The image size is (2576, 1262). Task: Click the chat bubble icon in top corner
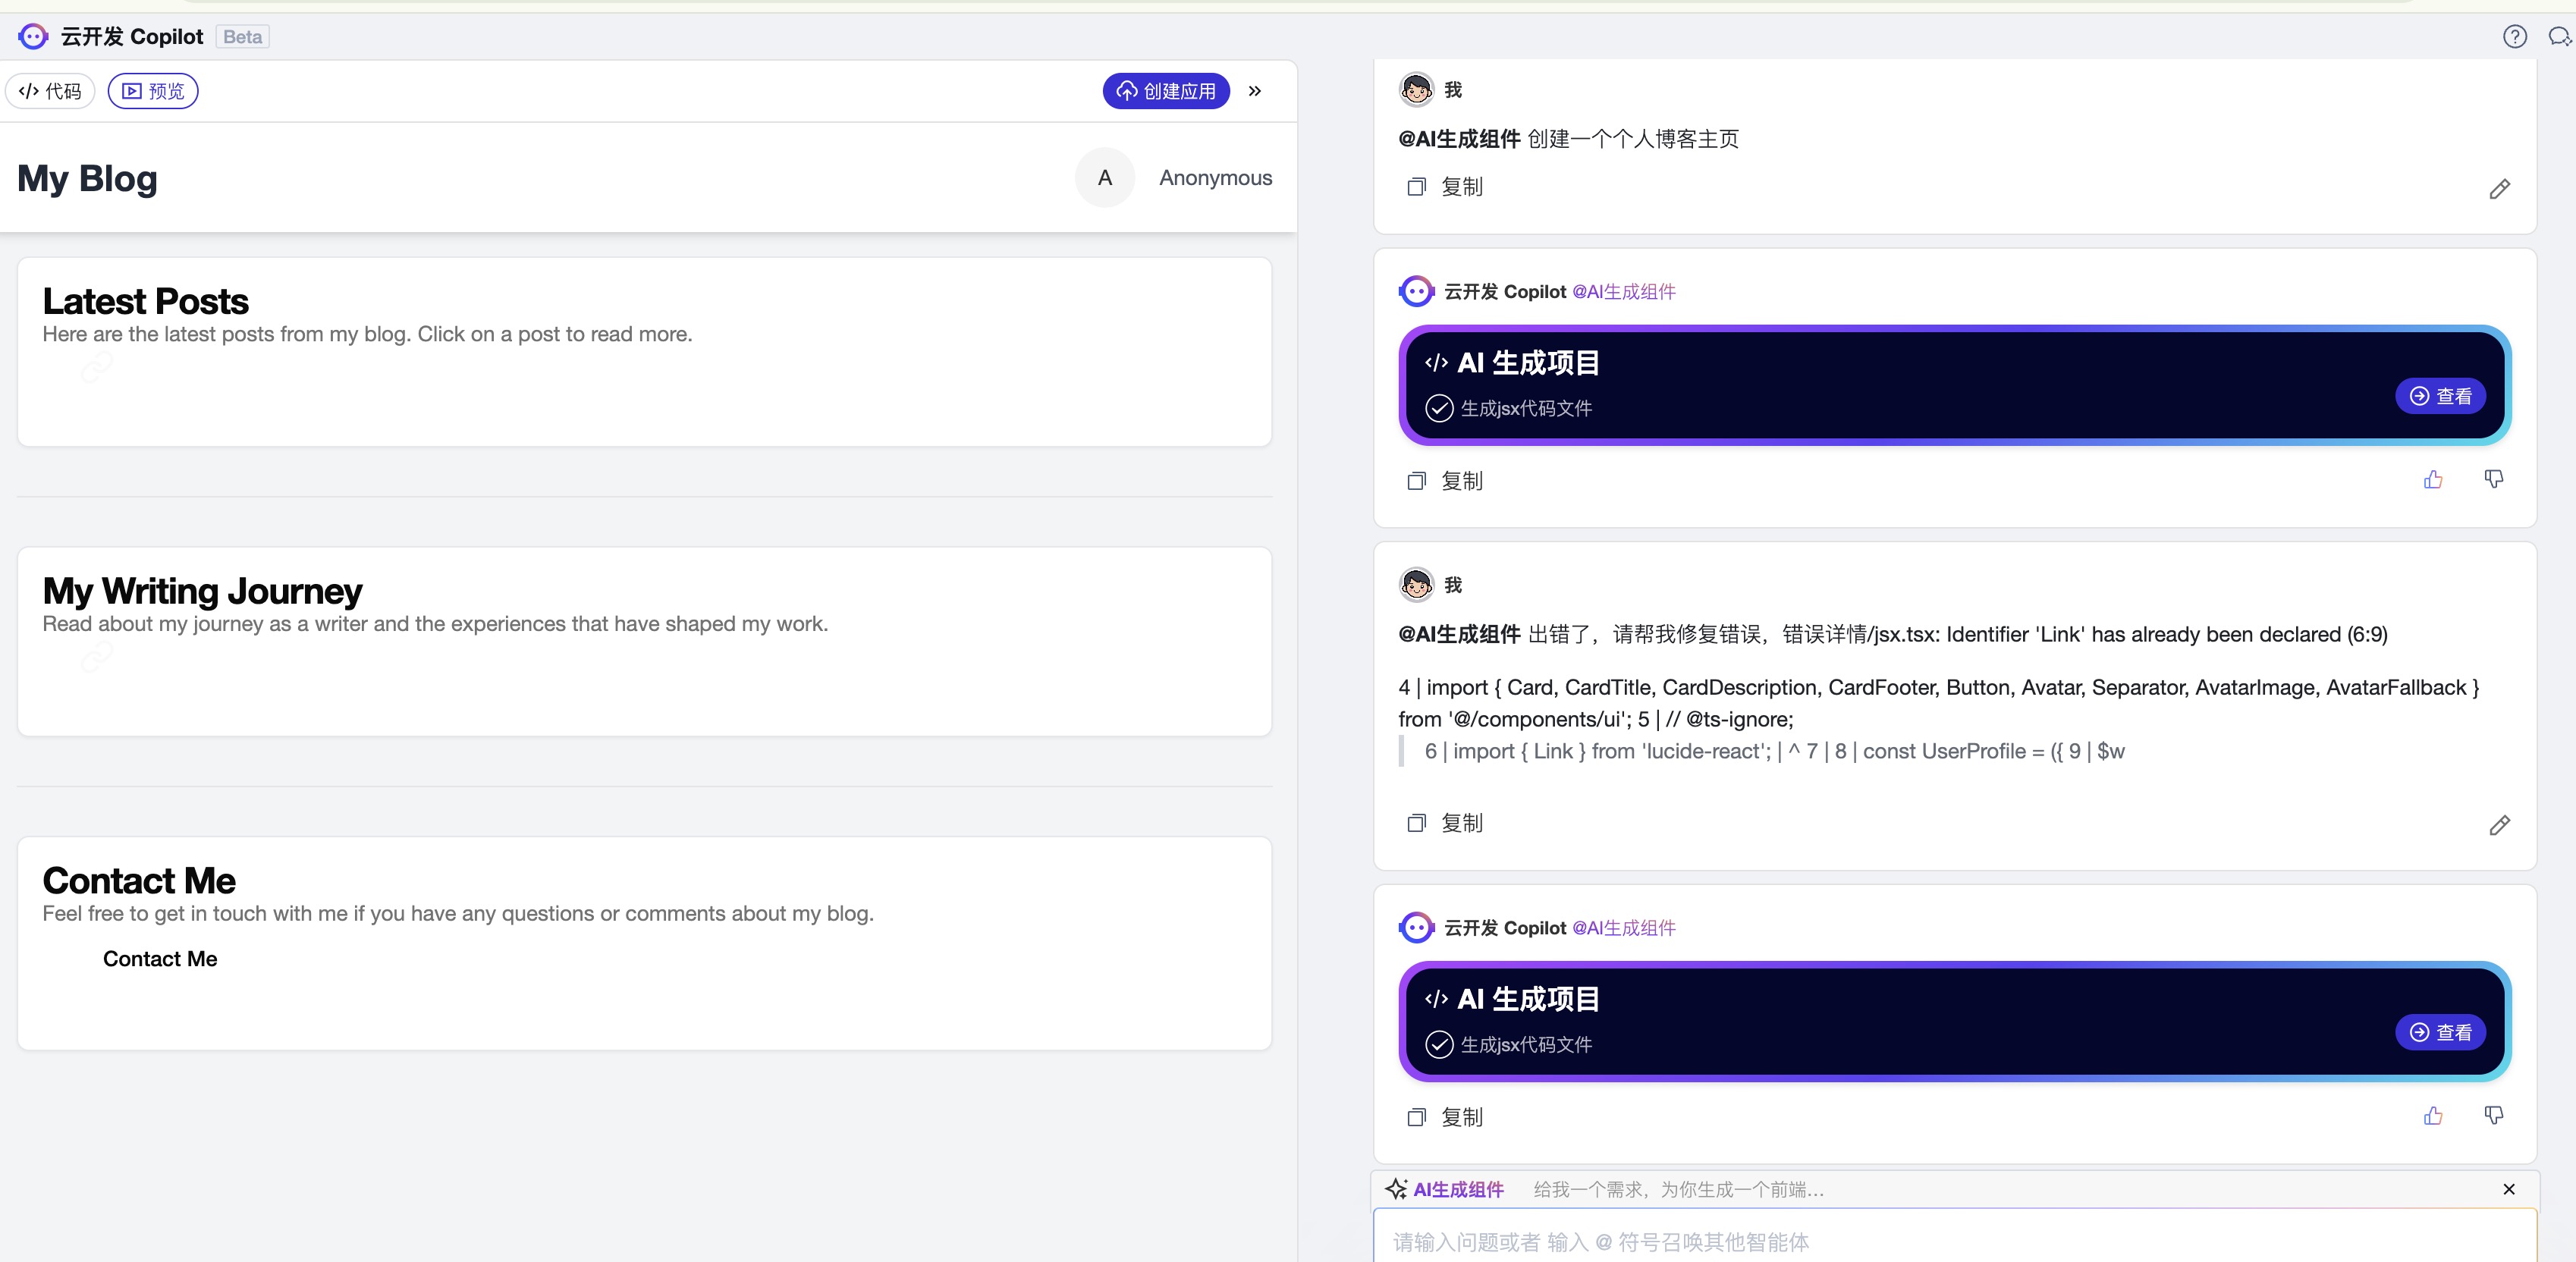coord(2559,37)
